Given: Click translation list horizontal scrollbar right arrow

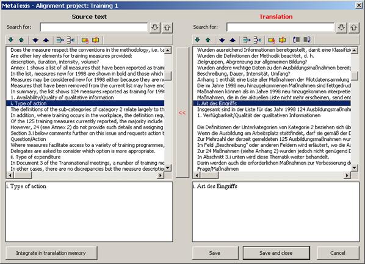Looking at the screenshot, I should (x=347, y=175).
